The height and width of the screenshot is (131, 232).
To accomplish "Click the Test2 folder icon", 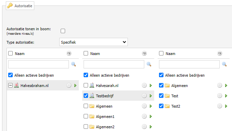I will point(167,106).
